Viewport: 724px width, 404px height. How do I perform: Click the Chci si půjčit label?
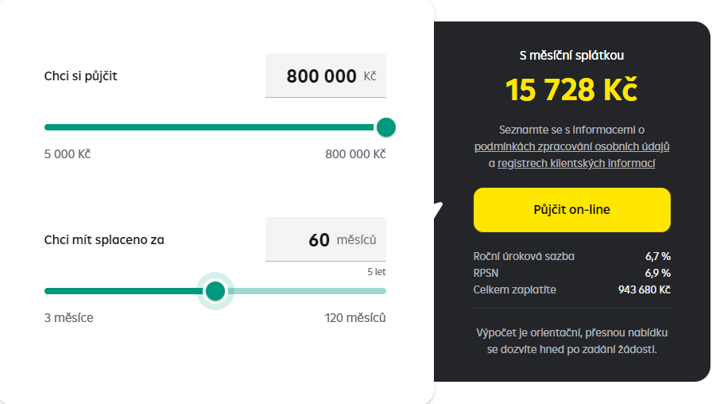81,76
